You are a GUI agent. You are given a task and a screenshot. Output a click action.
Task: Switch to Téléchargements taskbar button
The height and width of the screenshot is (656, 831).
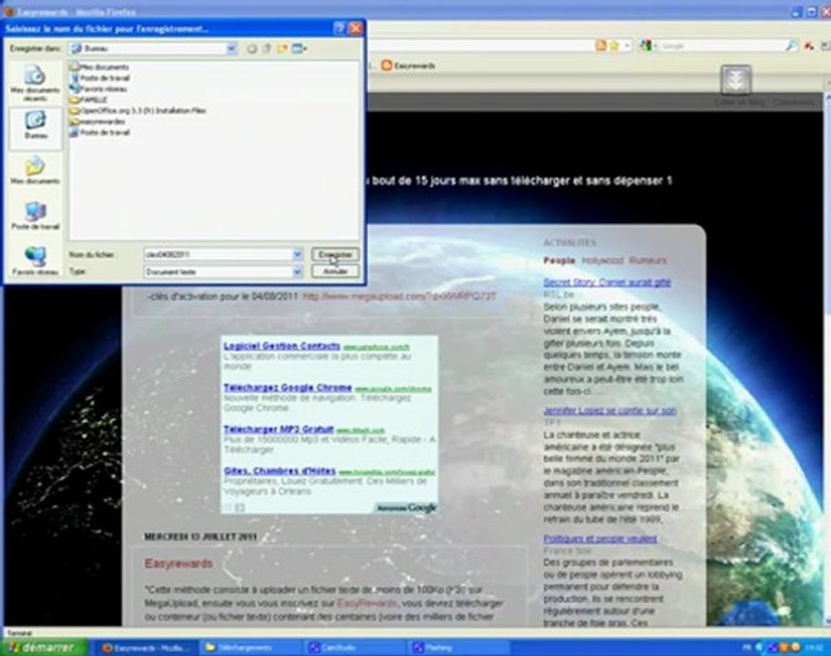(x=251, y=648)
